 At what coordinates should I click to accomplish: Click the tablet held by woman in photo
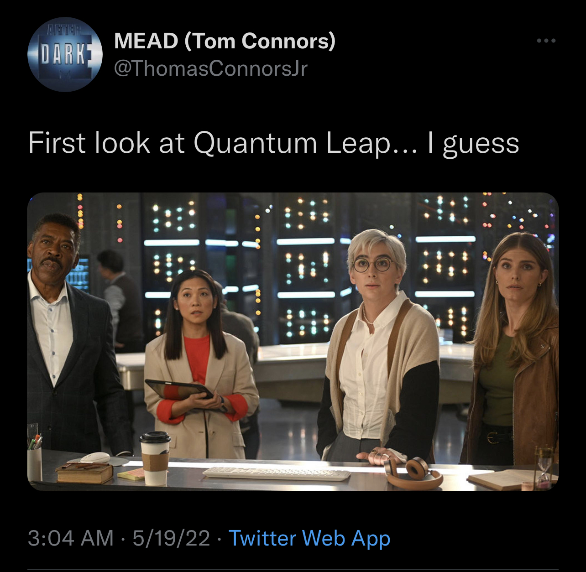(178, 389)
